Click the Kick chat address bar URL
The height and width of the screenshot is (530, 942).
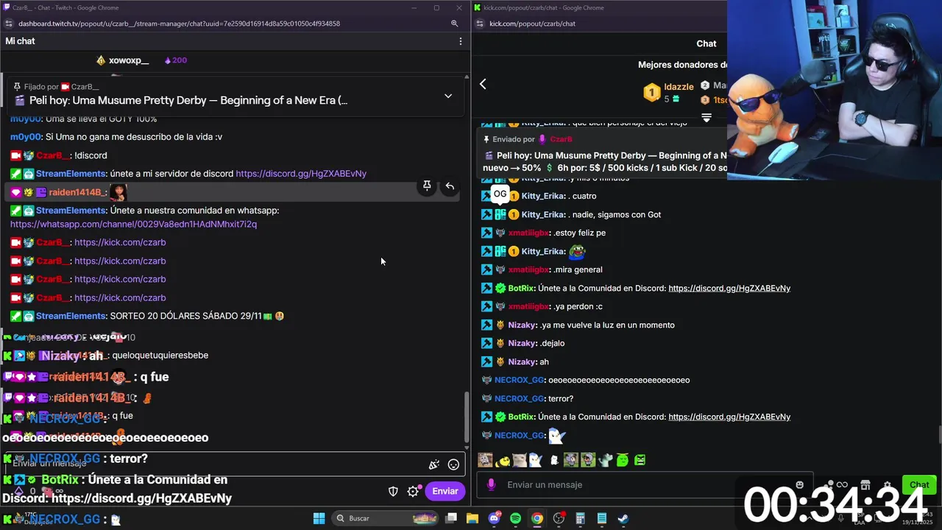532,24
